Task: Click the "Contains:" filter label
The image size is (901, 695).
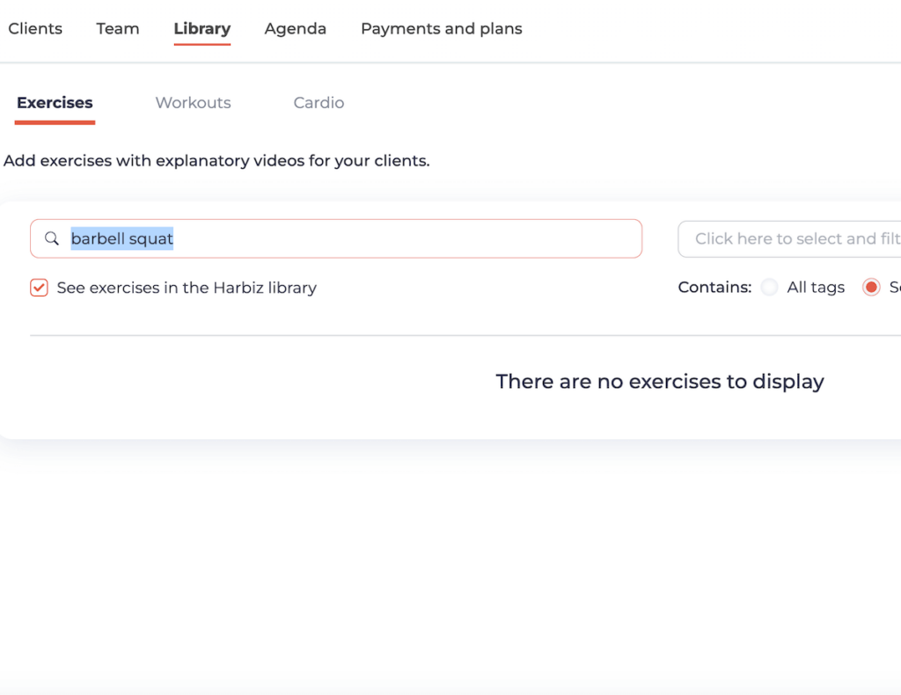Action: click(714, 288)
